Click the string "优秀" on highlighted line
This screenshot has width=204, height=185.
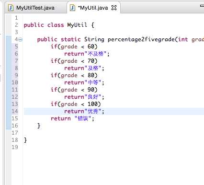click(93, 111)
